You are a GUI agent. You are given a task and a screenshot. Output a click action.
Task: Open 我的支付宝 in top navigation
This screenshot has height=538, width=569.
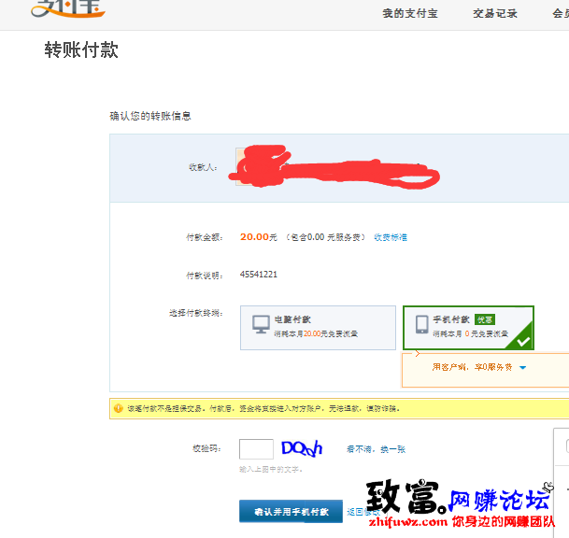(409, 13)
